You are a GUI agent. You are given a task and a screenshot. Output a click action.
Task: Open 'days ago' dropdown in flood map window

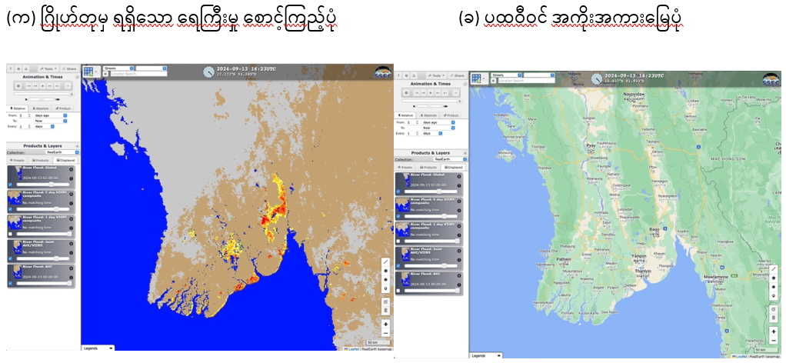click(51, 115)
